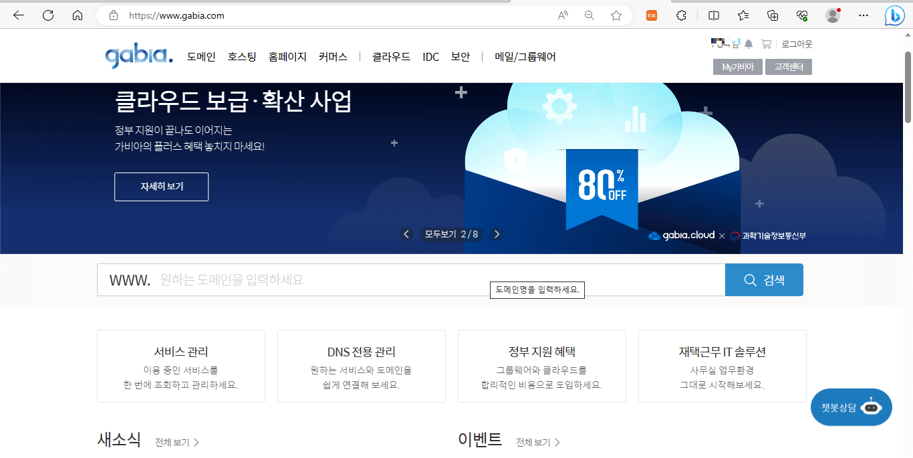Click the gabia logo
Image resolution: width=913 pixels, height=458 pixels.
(138, 57)
